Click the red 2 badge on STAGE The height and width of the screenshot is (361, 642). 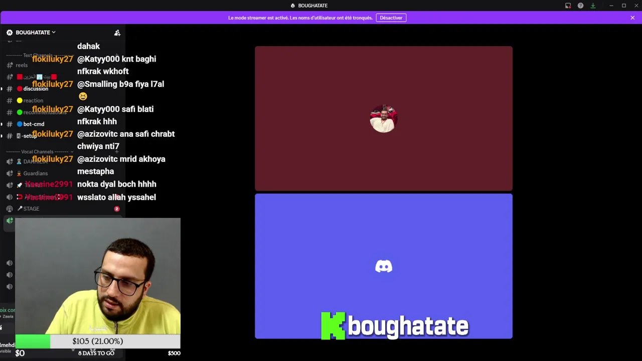pos(117,209)
